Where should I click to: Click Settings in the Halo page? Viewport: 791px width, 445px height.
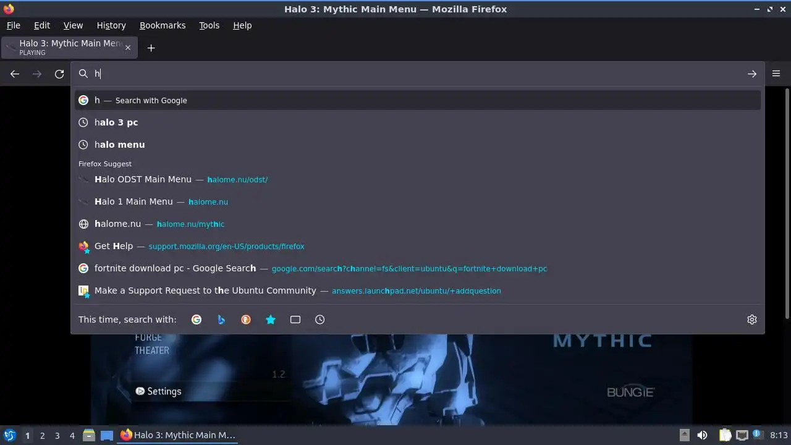[158, 391]
